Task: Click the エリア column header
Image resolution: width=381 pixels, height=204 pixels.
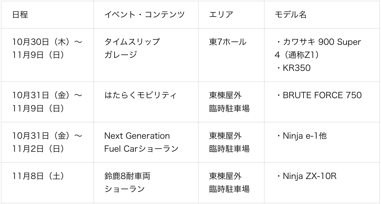Action: (221, 15)
